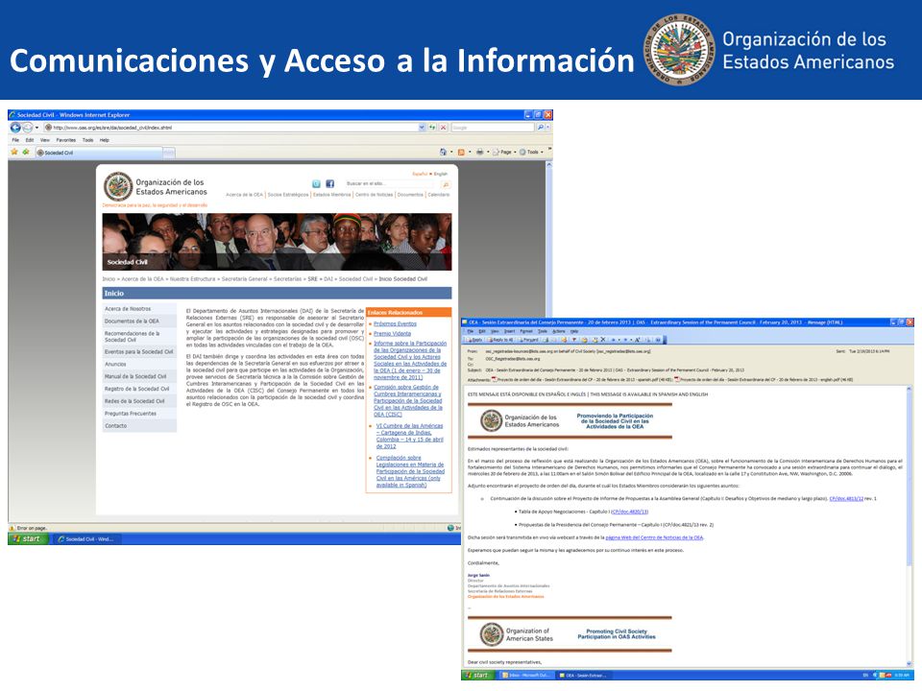Open the Tools dropdown in IE command bar
Image resolution: width=922 pixels, height=691 pixels.
pos(531,153)
